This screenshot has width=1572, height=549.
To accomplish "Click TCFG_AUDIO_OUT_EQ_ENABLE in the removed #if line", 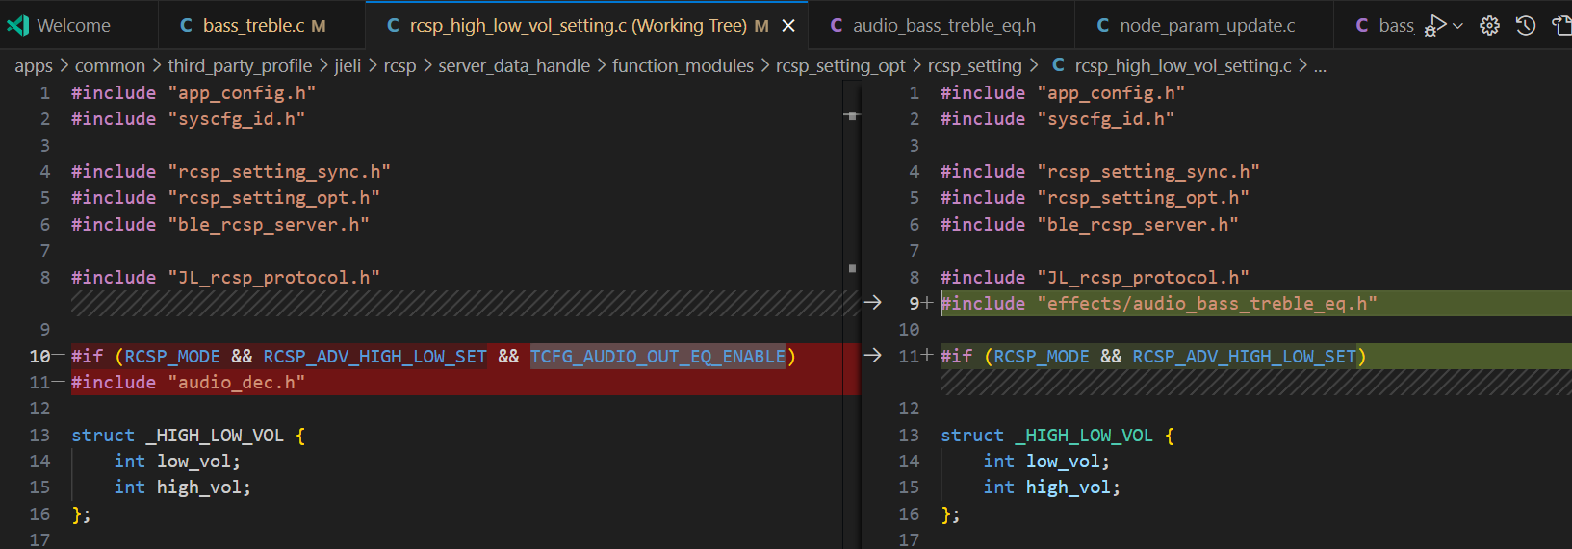I will pyautogui.click(x=657, y=357).
